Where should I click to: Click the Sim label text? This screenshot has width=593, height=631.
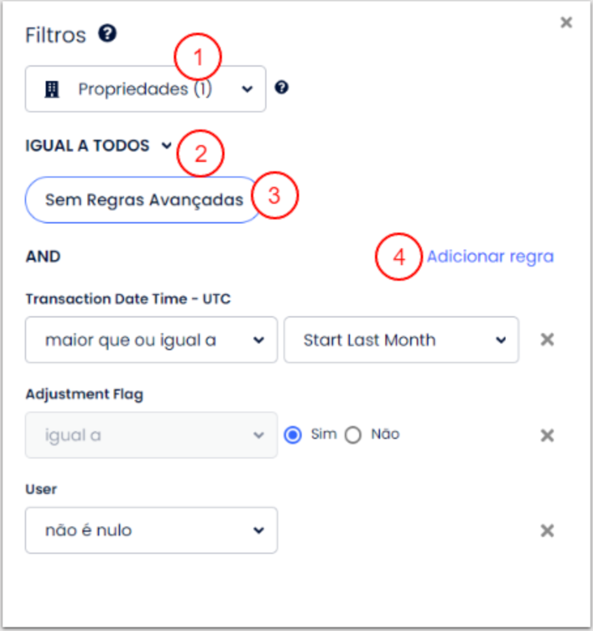coord(324,434)
